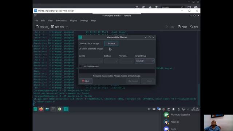233x131 pixels.
Task: Click the webcam video thumbnail
Action: (218, 123)
